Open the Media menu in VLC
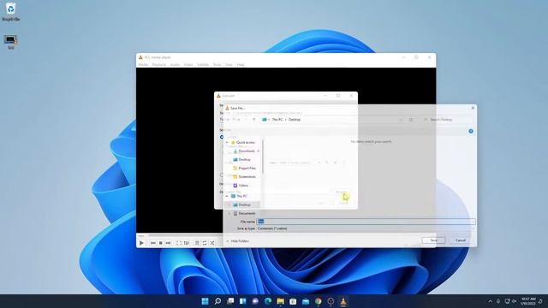 (143, 65)
